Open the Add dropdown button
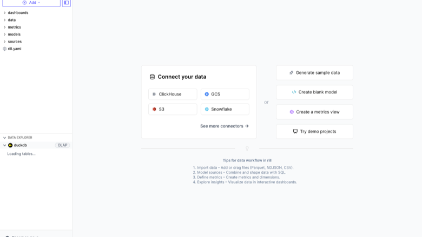This screenshot has width=422, height=237. click(31, 3)
